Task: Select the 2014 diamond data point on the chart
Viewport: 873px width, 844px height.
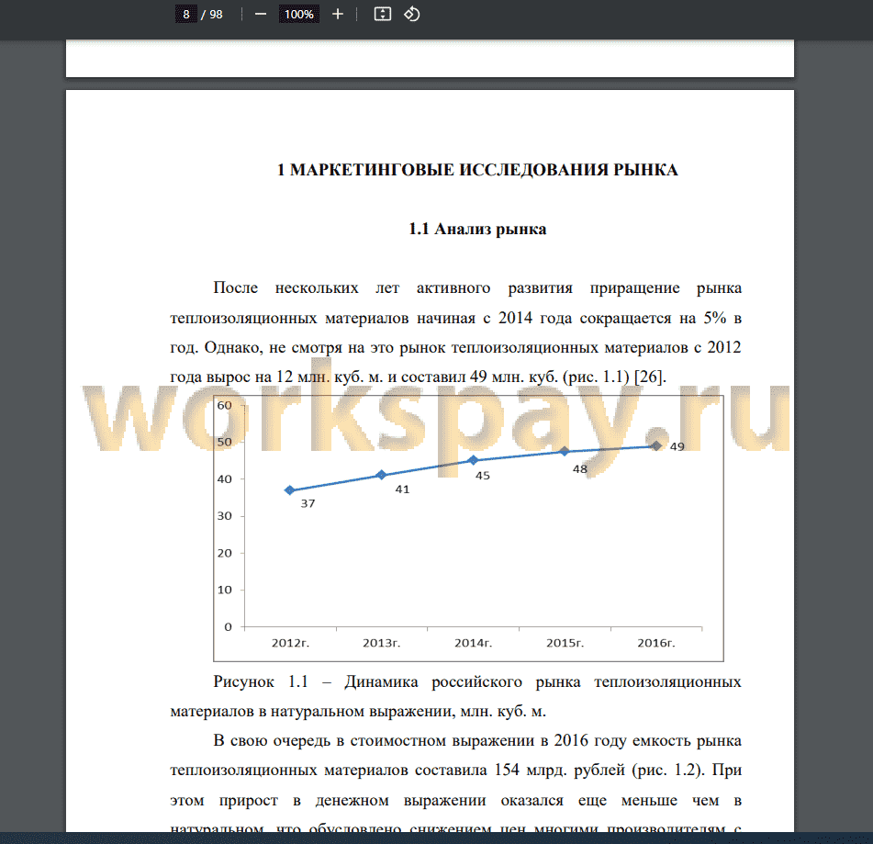Action: click(474, 460)
